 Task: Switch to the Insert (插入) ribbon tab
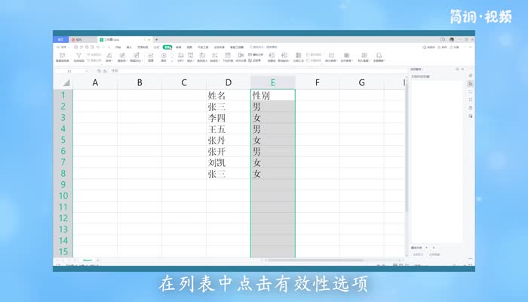[x=129, y=46]
